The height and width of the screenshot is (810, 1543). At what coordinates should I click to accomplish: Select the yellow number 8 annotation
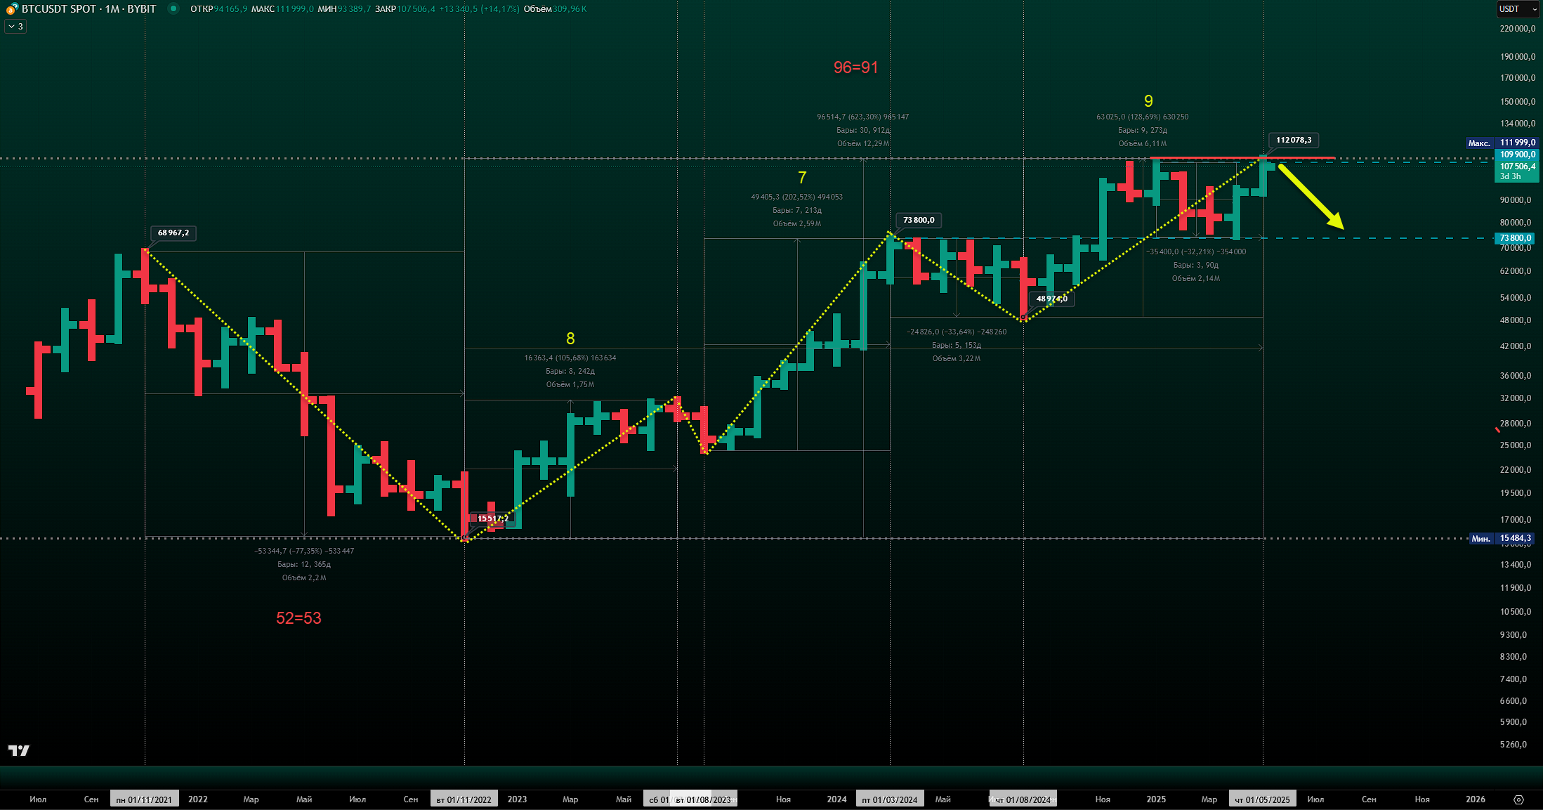click(570, 339)
